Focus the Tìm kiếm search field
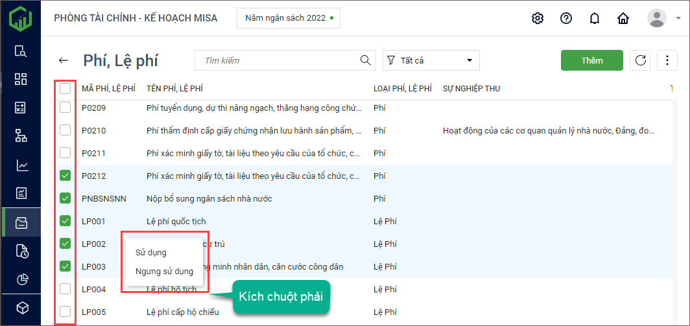690x326 pixels. point(279,60)
